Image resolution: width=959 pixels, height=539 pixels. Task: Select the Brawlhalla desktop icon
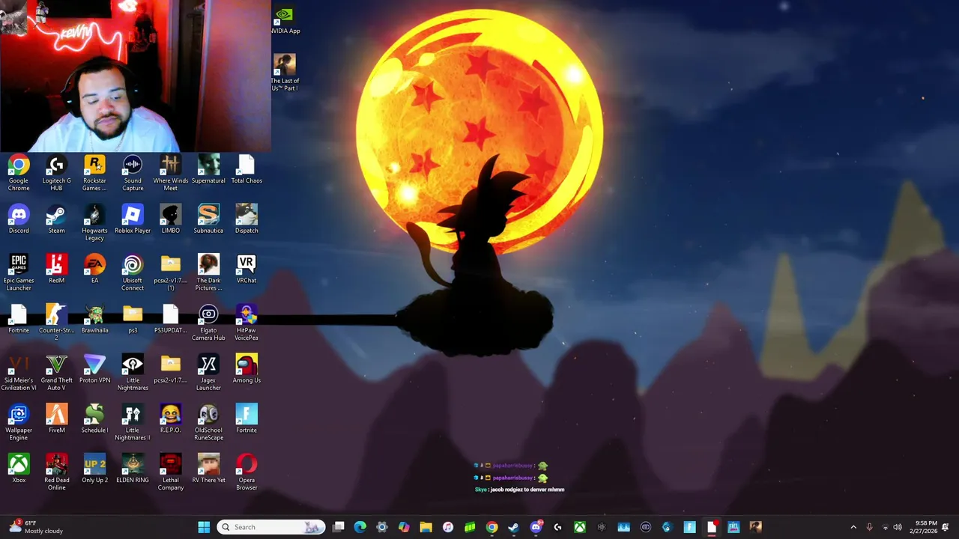click(94, 320)
